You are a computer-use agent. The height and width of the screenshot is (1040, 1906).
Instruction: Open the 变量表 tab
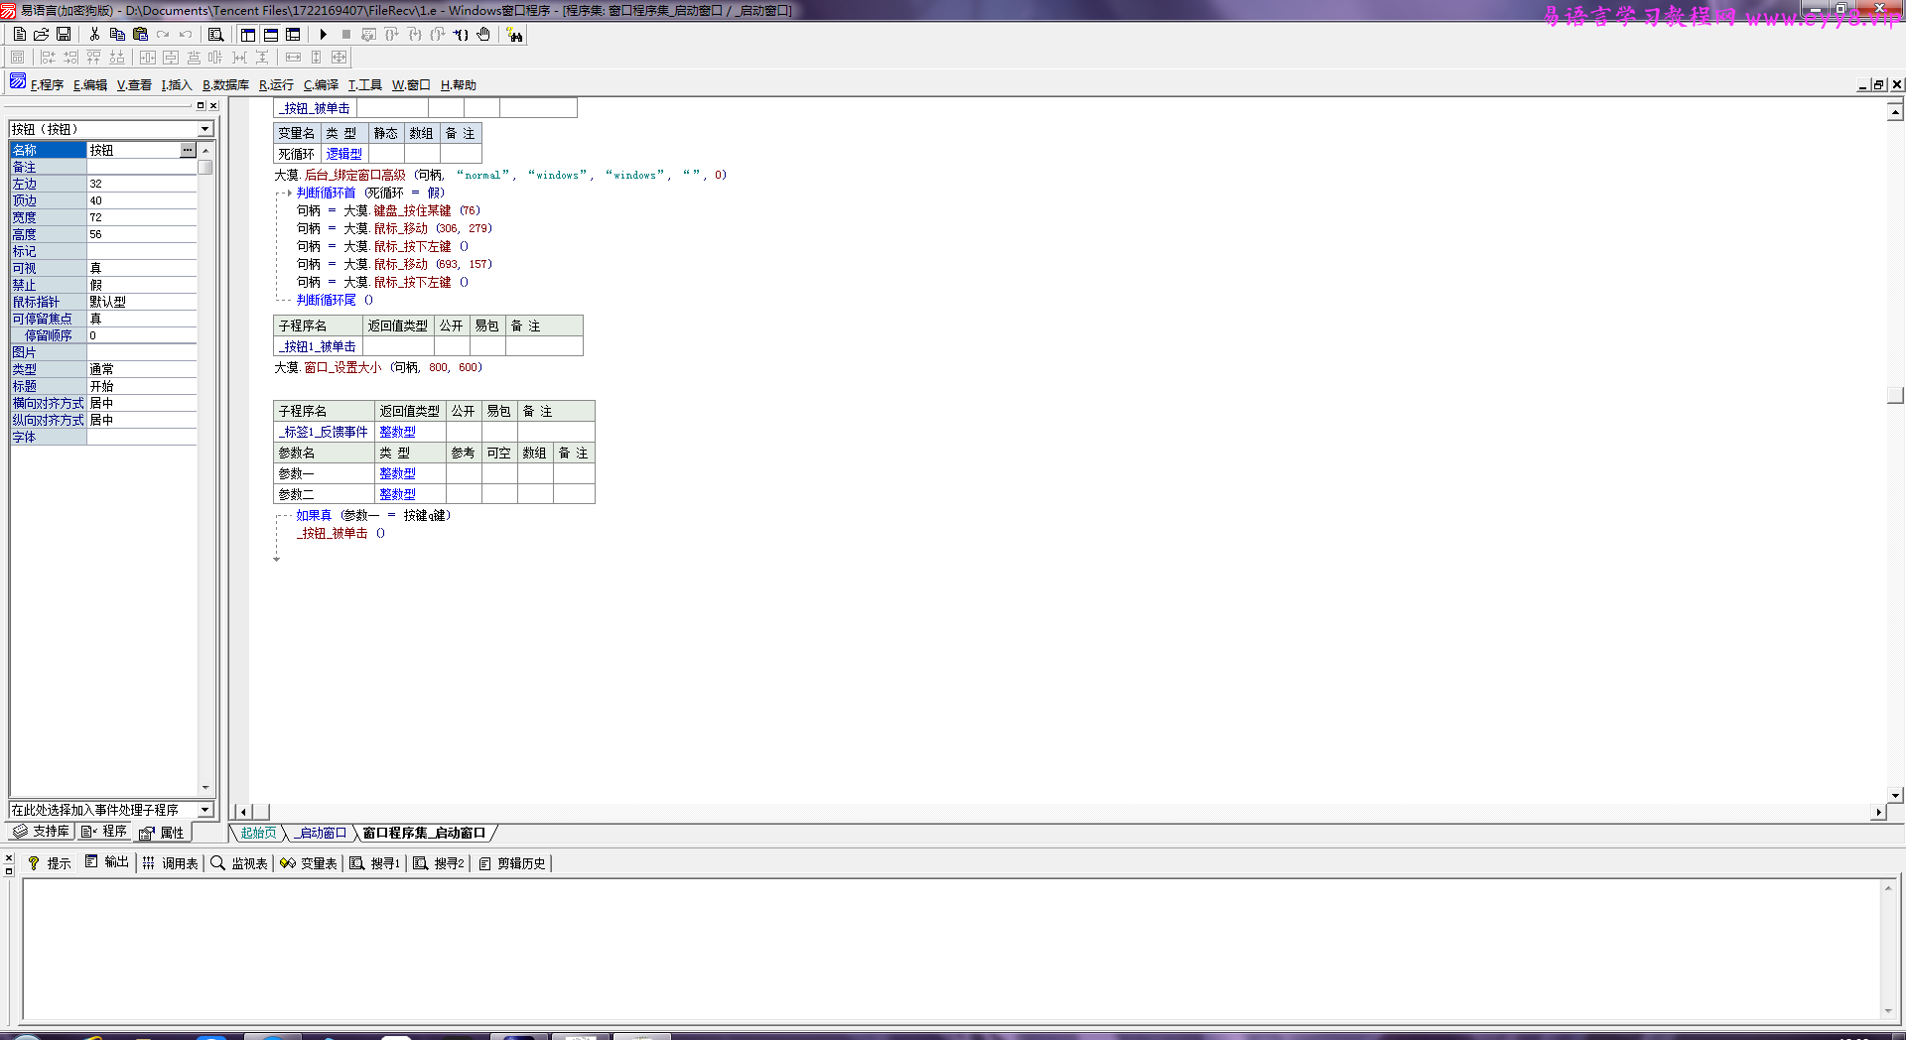309,863
